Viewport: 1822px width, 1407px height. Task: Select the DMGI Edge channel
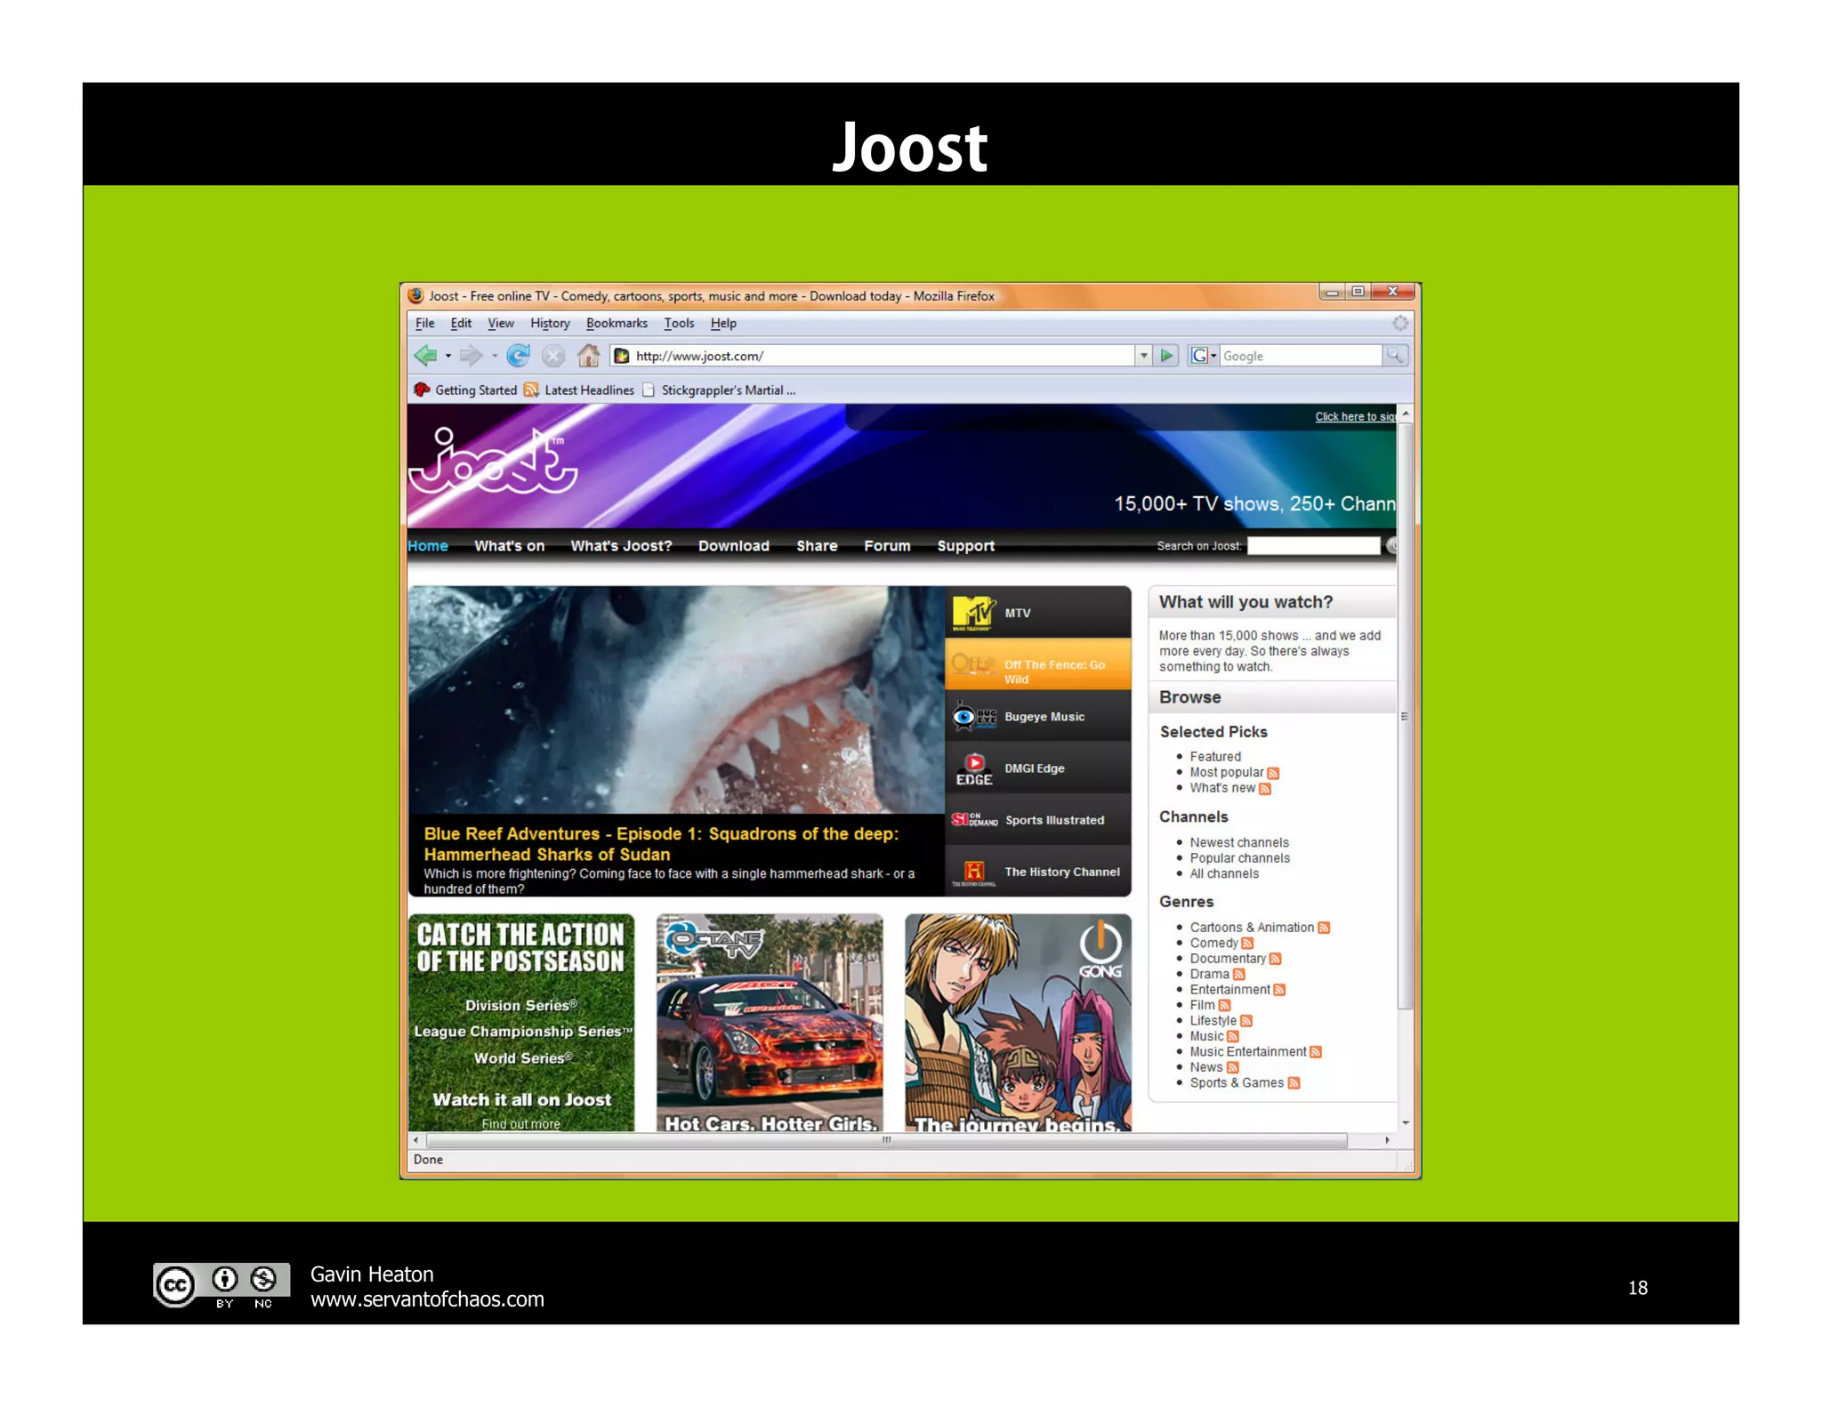pos(1037,768)
